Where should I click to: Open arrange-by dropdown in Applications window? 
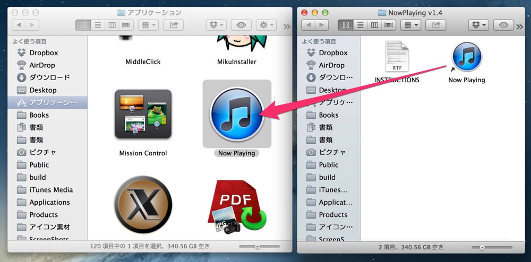click(x=148, y=25)
